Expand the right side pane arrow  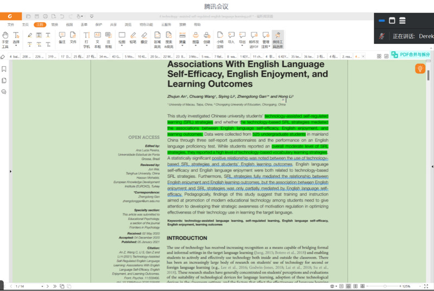432,167
